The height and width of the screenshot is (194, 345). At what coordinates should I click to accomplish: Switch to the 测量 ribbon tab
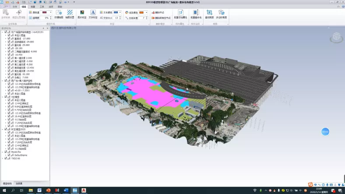pos(33,7)
